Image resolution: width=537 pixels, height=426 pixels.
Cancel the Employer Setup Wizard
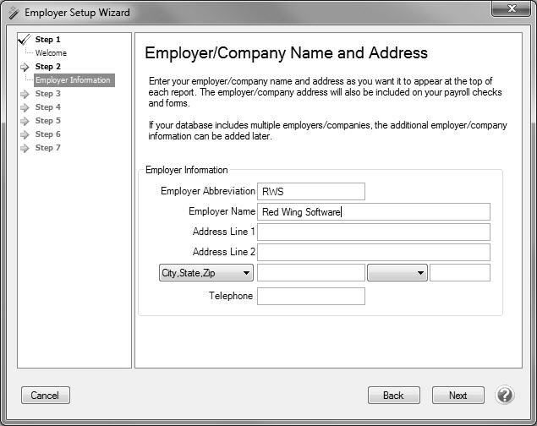click(45, 395)
